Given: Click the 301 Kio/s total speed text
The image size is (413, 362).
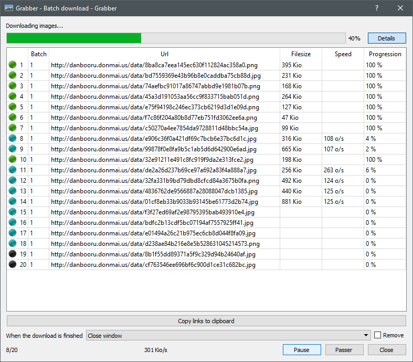Looking at the screenshot, I should coord(155,350).
